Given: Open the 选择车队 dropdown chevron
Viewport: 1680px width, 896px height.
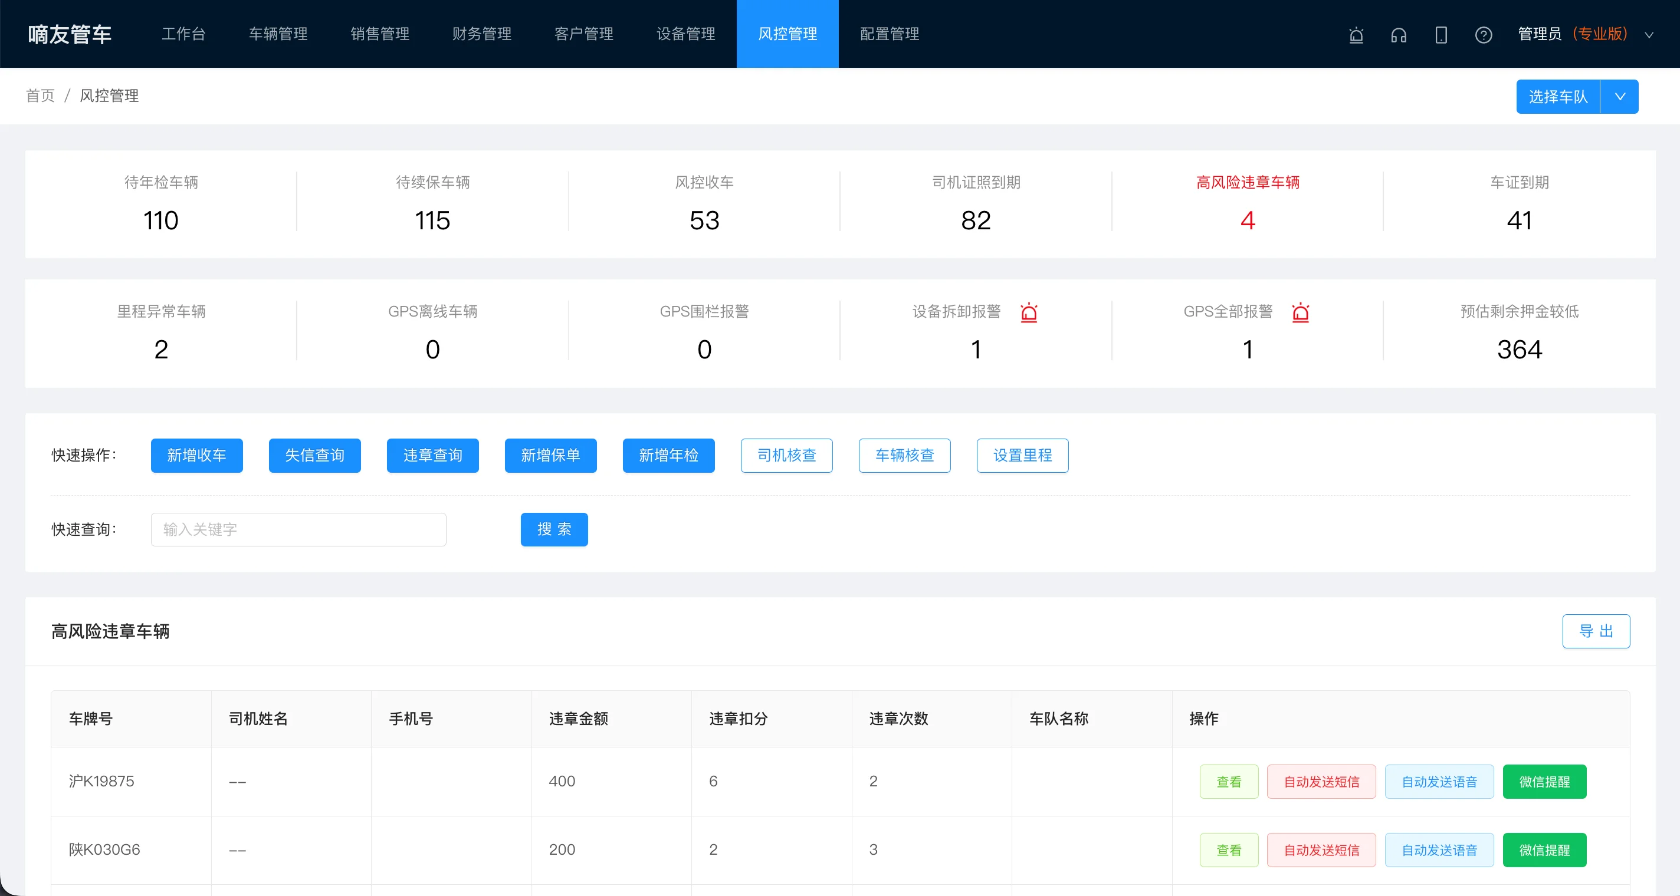Looking at the screenshot, I should (1619, 97).
